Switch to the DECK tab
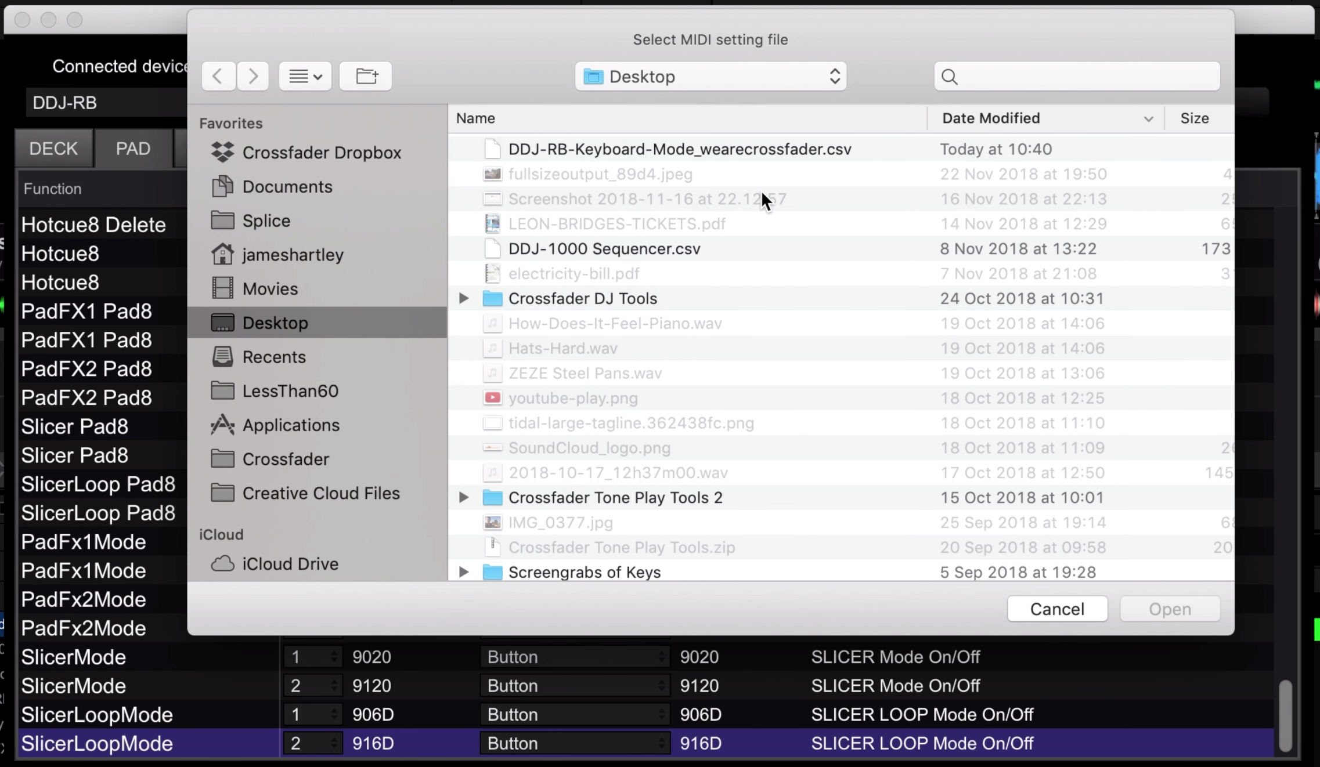This screenshot has height=767, width=1320. [x=53, y=149]
